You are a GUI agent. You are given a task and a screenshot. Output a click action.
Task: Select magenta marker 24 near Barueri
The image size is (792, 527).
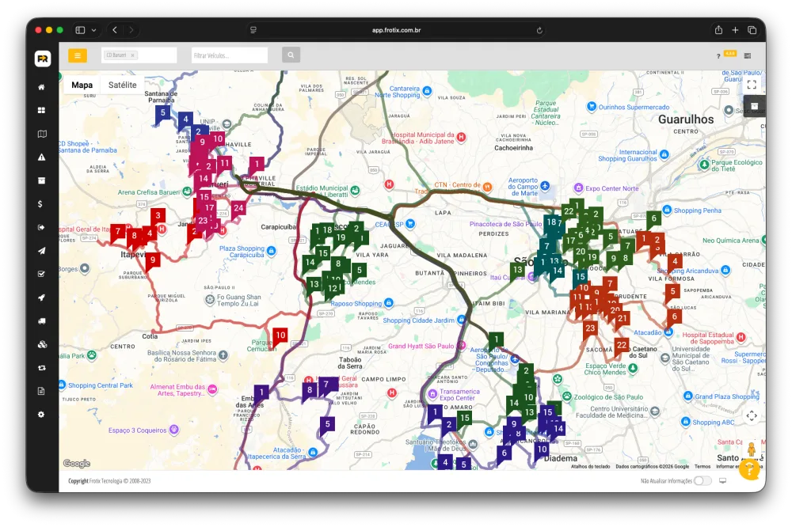(238, 209)
